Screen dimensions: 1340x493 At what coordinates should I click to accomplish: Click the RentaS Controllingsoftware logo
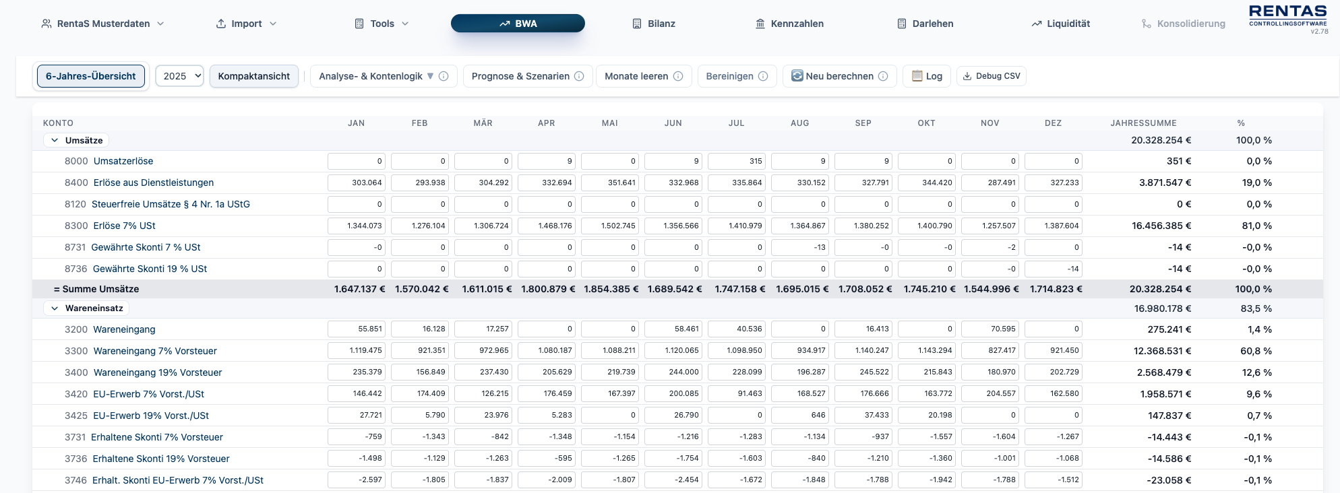(1287, 18)
